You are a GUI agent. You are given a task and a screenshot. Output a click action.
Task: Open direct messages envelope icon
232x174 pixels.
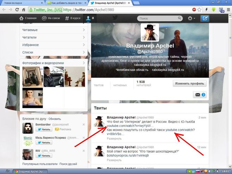click(199, 94)
